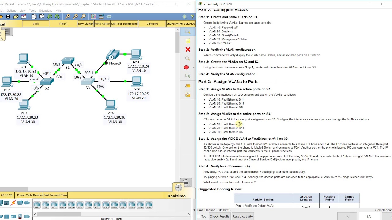Open the drawing palette icon
392x220 pixels.
coord(93,16)
